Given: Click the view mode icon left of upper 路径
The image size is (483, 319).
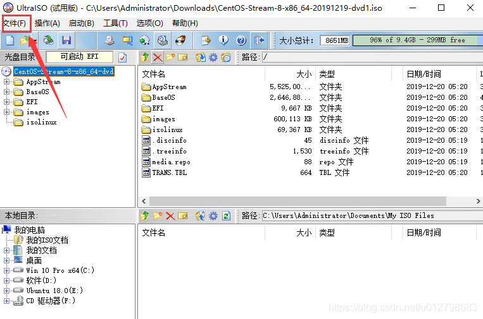Looking at the screenshot, I should [x=226, y=57].
